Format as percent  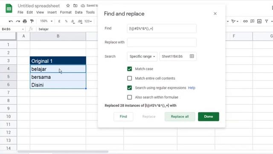tap(66, 21)
